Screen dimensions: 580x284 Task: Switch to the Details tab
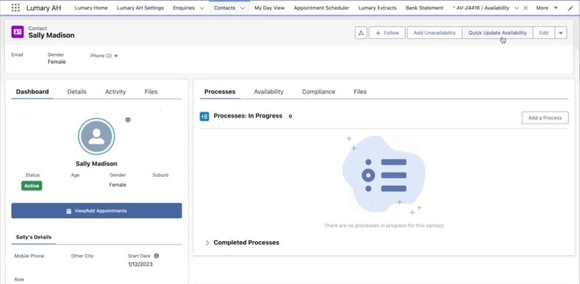(77, 91)
